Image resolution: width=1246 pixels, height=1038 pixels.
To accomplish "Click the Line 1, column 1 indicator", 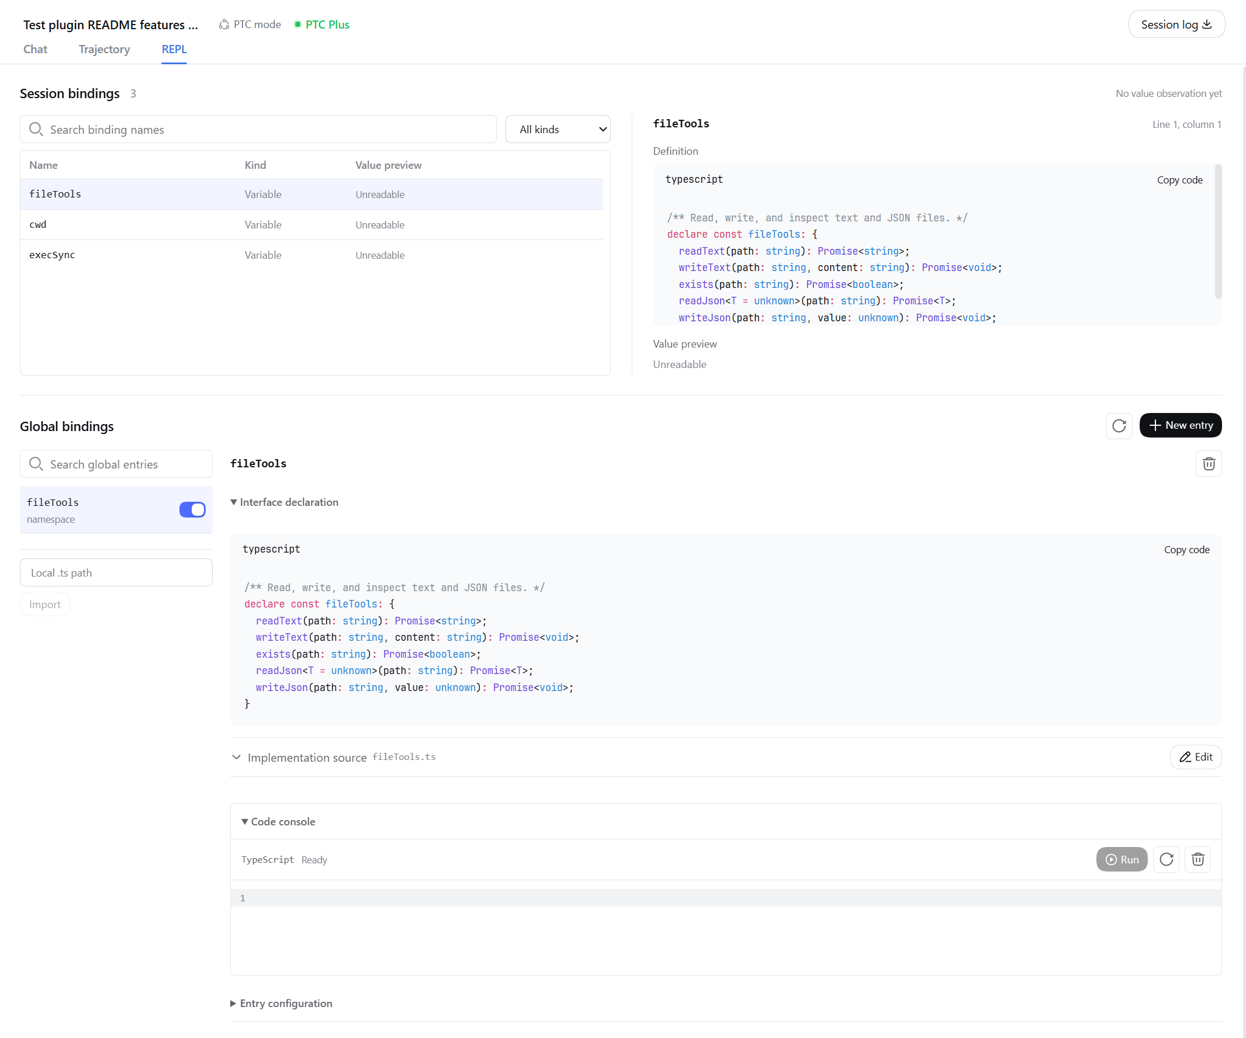I will (1186, 124).
